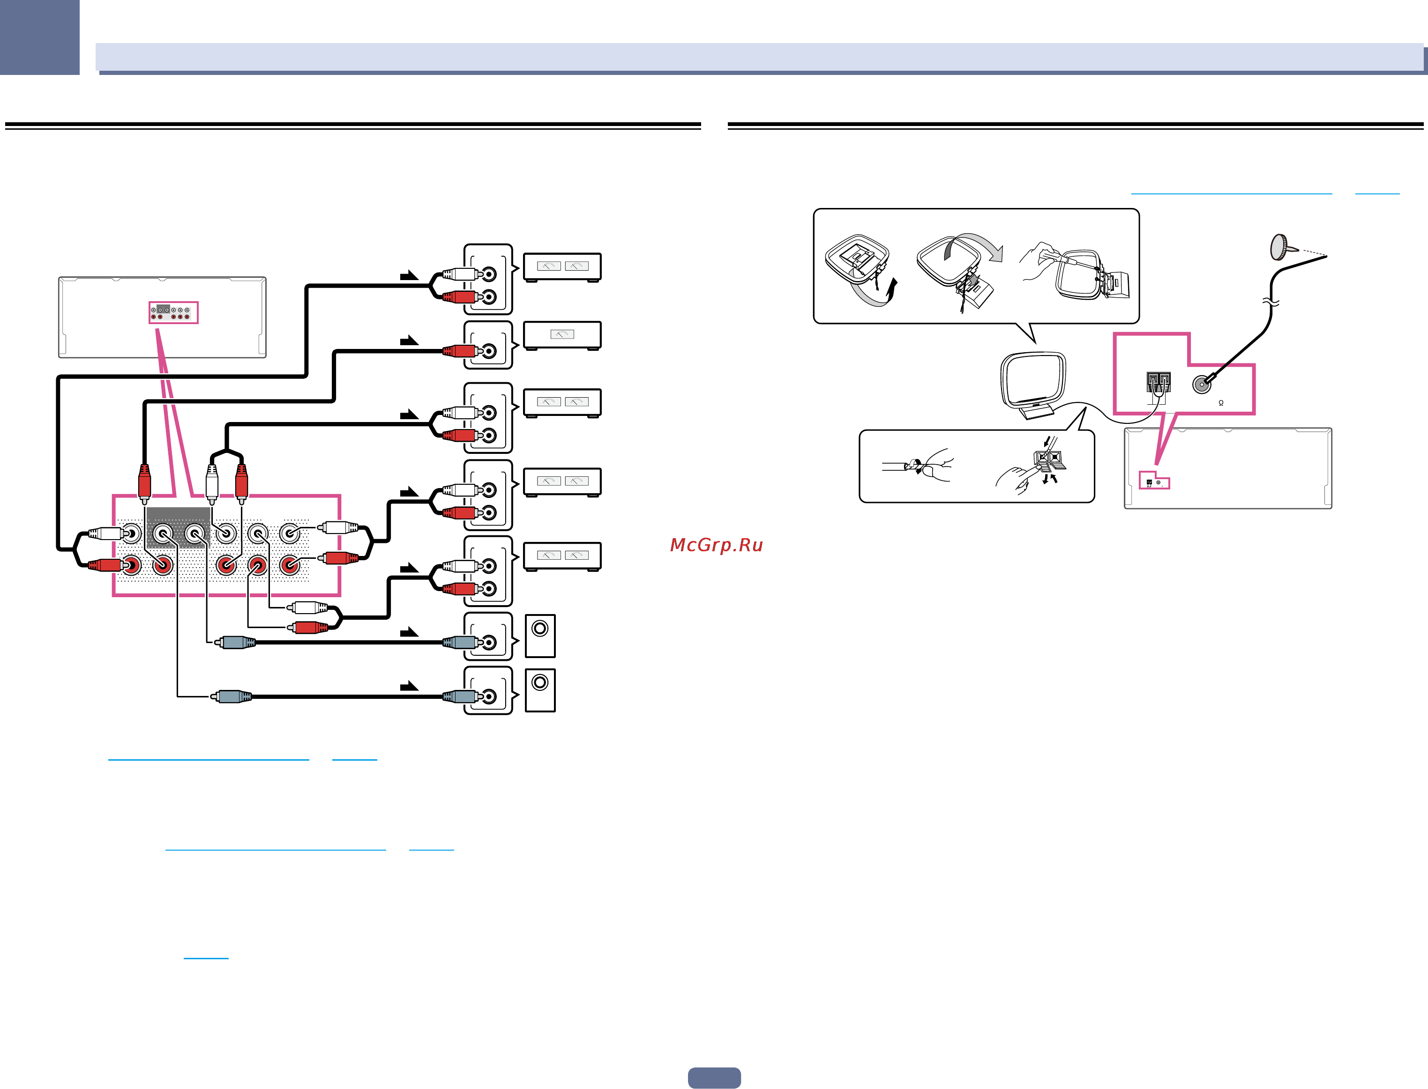This screenshot has height=1089, width=1428.
Task: Click the single-jack connector box beside single-meter device
Action: click(488, 345)
